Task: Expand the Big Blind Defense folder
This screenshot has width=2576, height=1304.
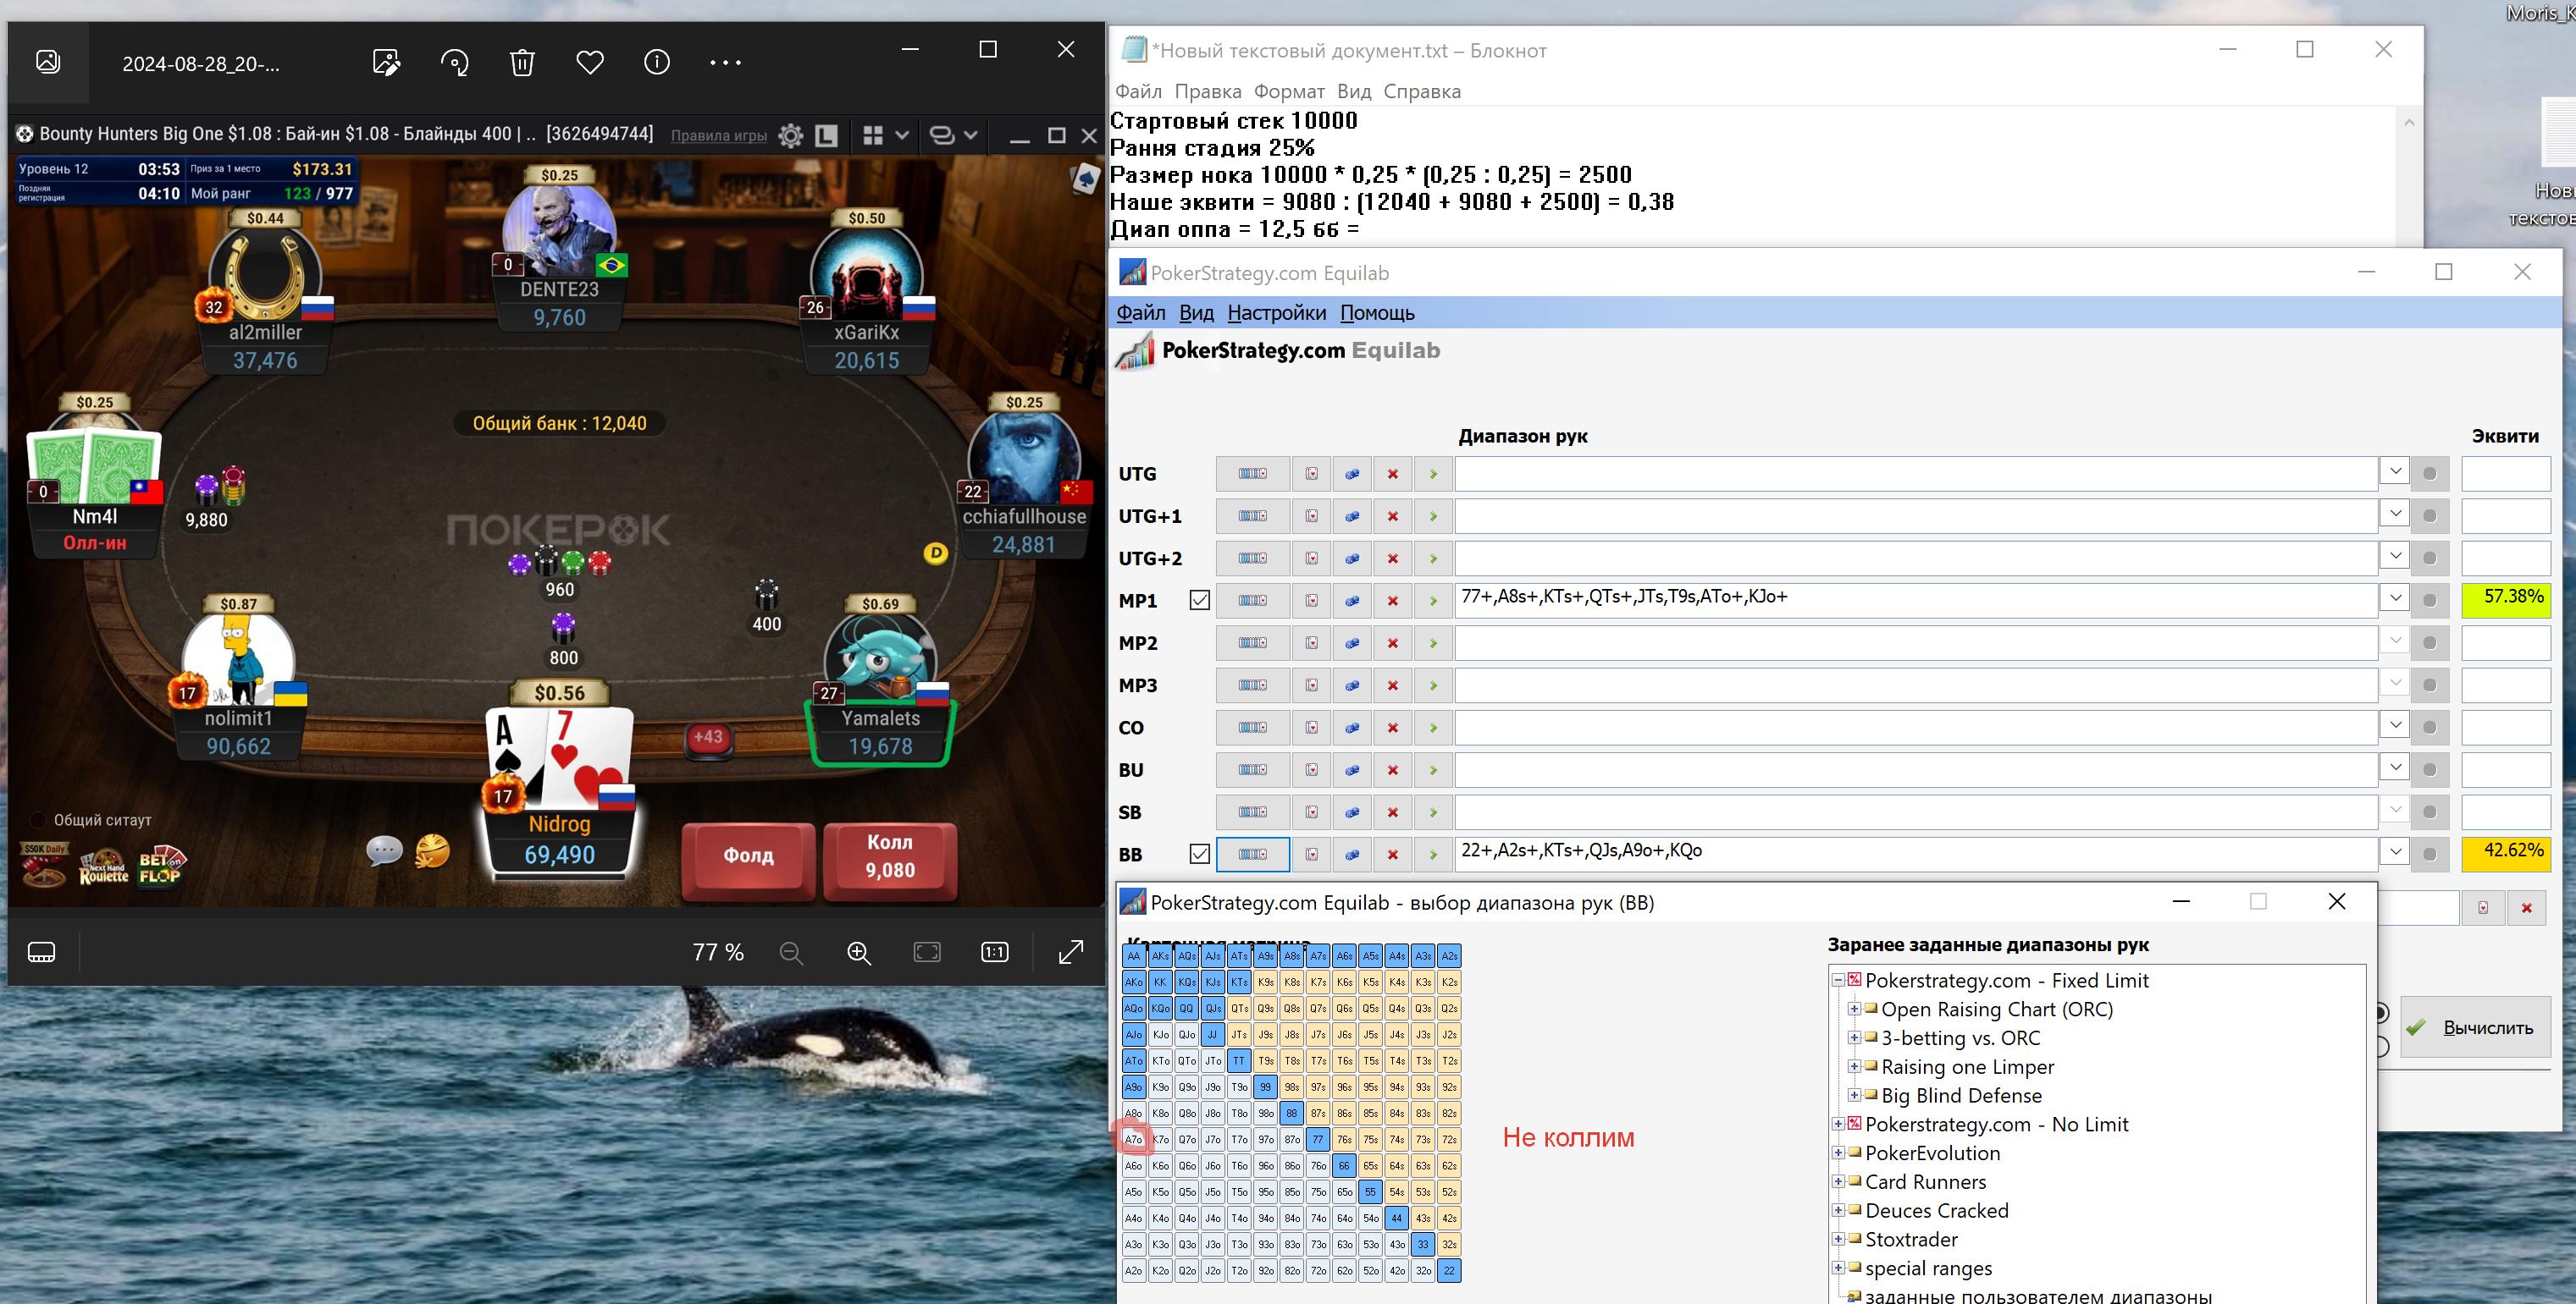Action: click(1854, 1095)
